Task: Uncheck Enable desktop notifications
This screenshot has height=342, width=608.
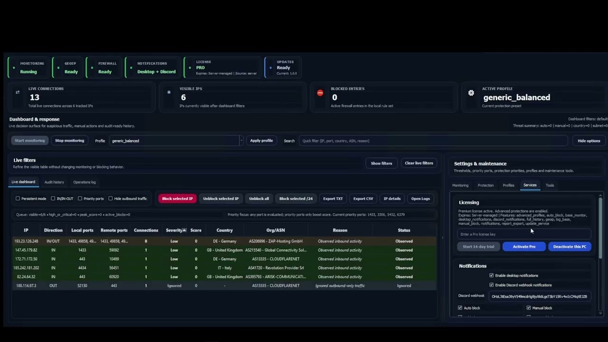Action: click(492, 275)
